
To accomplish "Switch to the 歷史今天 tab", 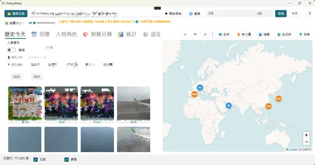I will click(15, 34).
